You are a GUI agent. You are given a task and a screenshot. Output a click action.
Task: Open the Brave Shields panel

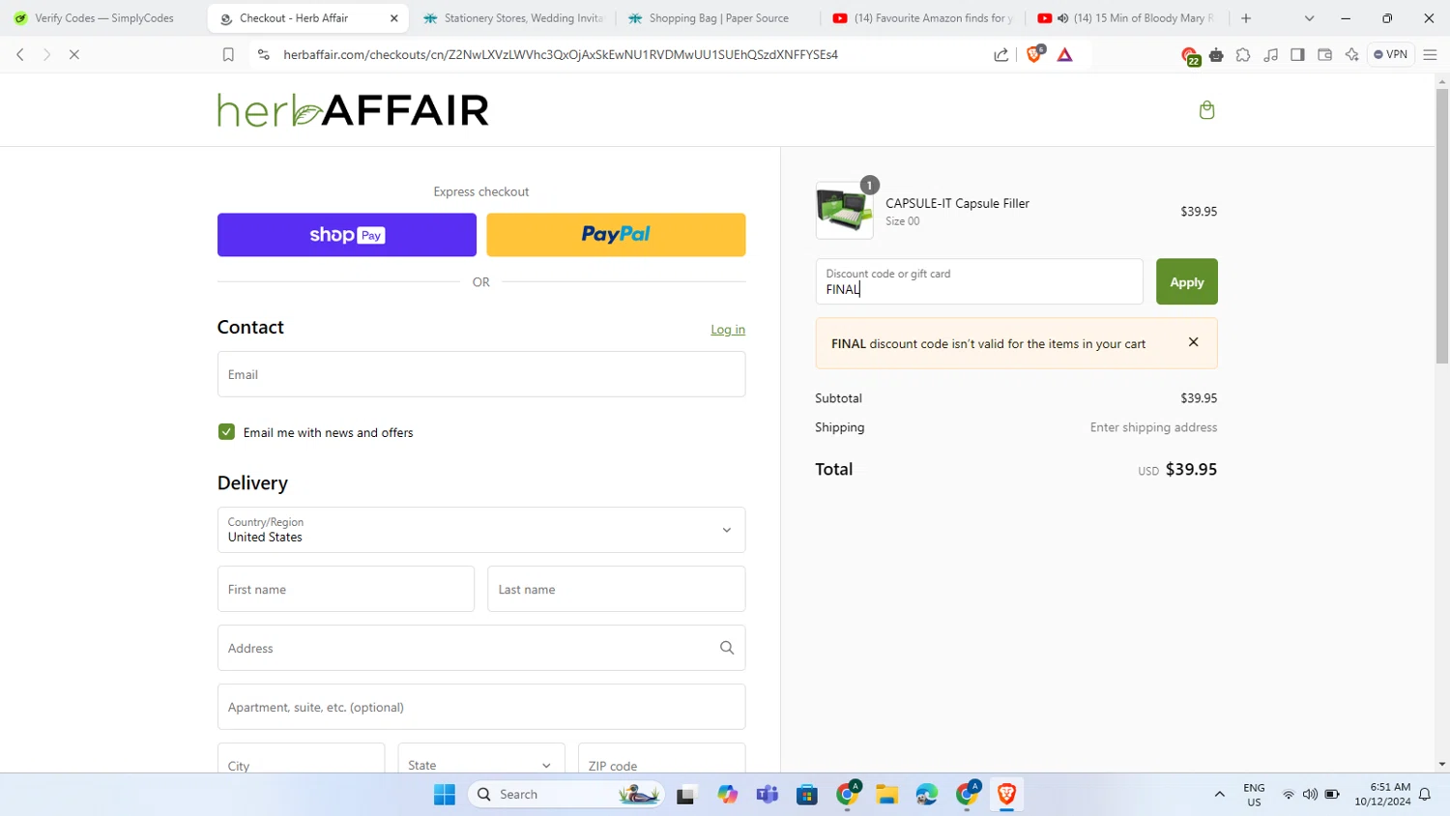click(x=1034, y=54)
